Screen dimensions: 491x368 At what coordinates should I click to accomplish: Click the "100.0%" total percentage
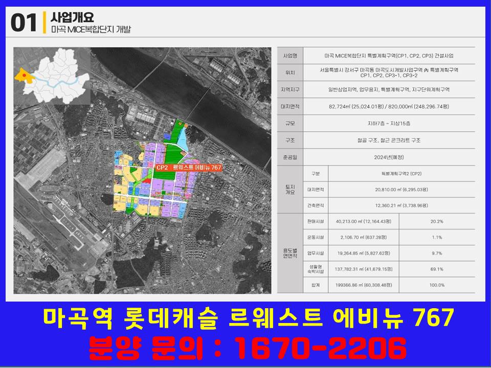coord(437,285)
